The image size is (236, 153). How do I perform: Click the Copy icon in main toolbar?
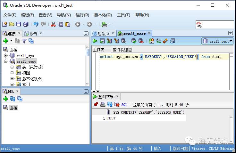point(60,24)
